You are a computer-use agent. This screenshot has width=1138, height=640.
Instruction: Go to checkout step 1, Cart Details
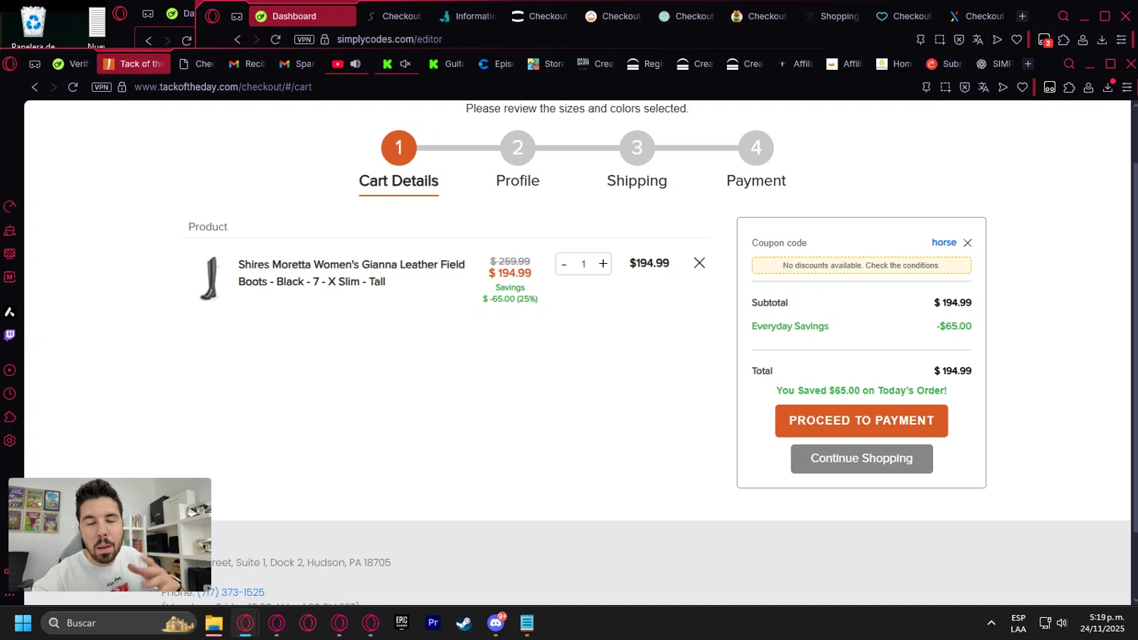[x=398, y=148]
